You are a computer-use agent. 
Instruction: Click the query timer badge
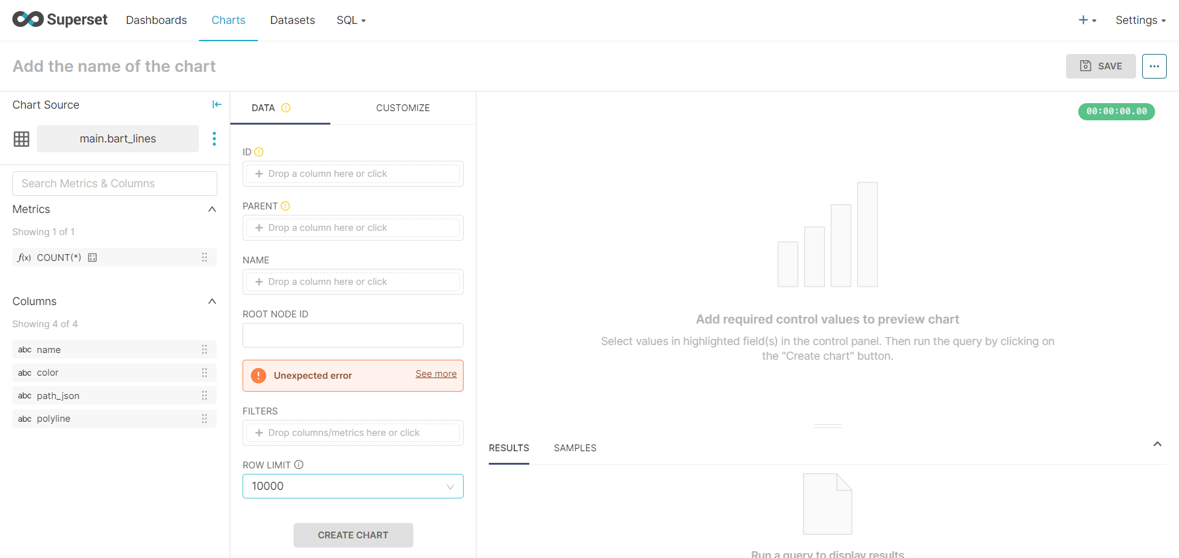[1116, 112]
